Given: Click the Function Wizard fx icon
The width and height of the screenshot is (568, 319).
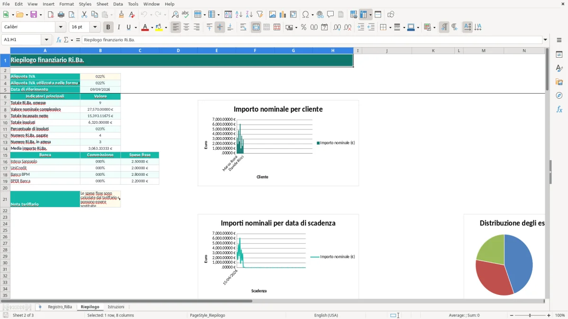Looking at the screenshot, I should 59,40.
